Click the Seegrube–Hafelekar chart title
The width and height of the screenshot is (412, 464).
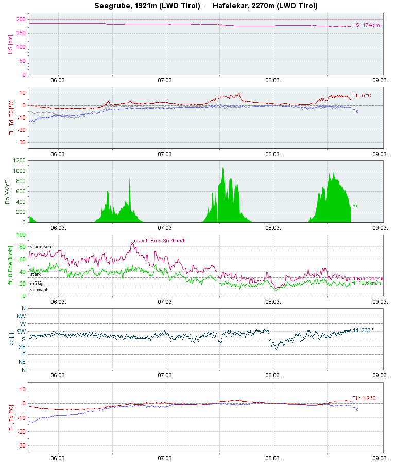point(205,6)
